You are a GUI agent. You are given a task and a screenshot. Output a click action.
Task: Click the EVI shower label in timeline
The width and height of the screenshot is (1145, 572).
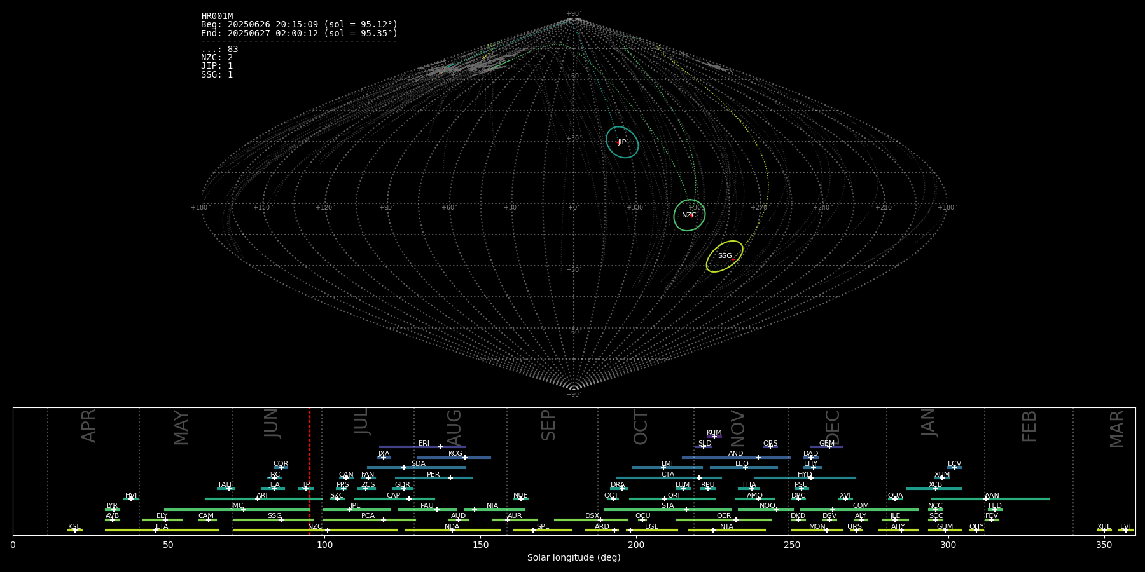pos(1125,527)
